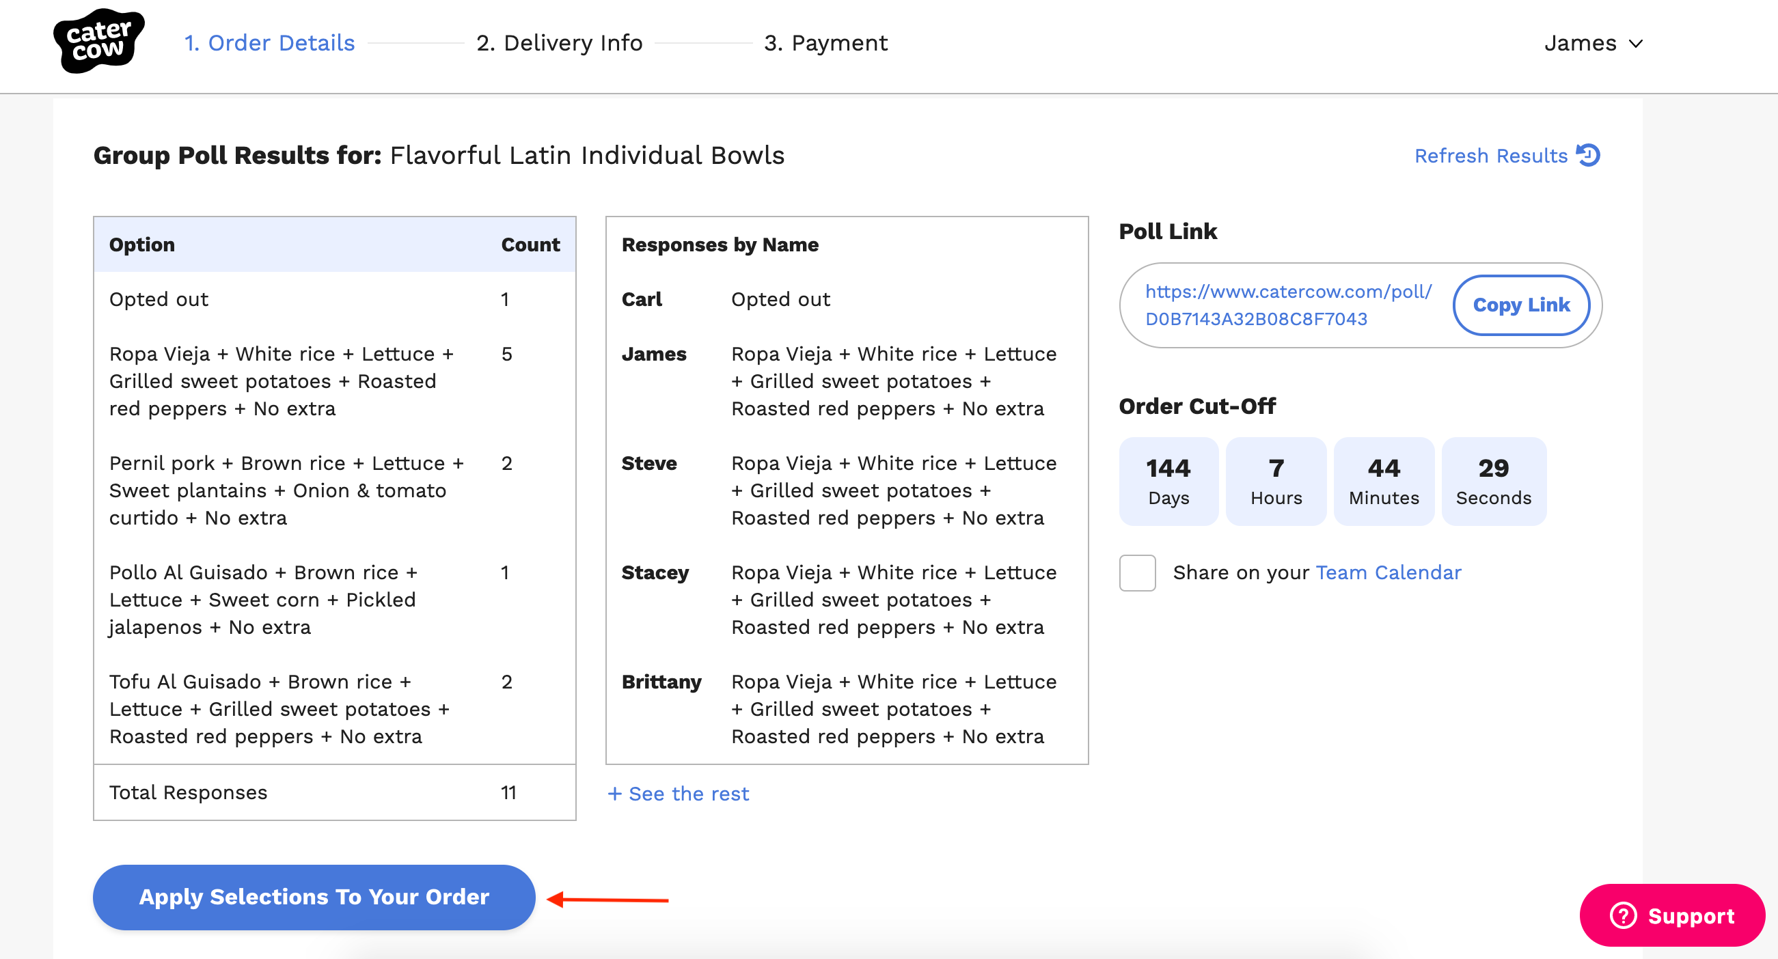The image size is (1778, 959).
Task: Click the plus icon beside See the rest
Action: pyautogui.click(x=614, y=794)
